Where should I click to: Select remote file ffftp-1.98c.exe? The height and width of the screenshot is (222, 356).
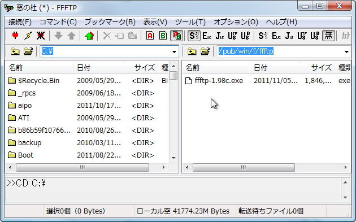[214, 81]
